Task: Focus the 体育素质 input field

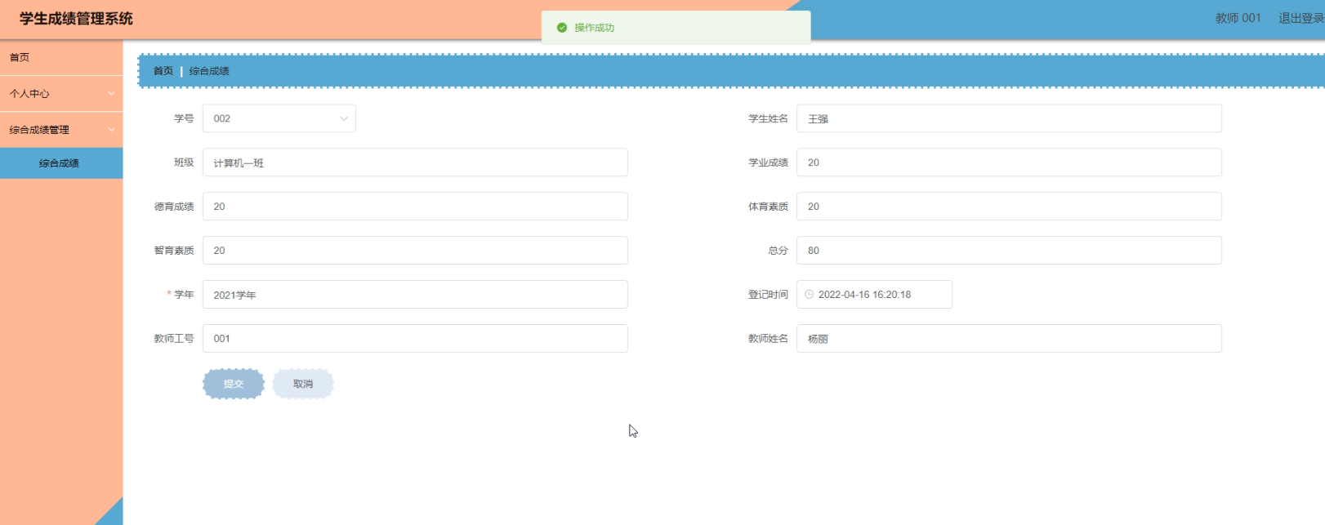Action: [1009, 207]
